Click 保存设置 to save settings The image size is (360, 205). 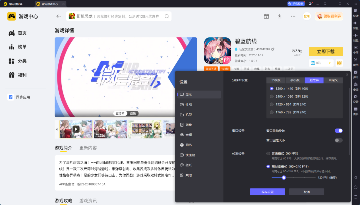267,192
